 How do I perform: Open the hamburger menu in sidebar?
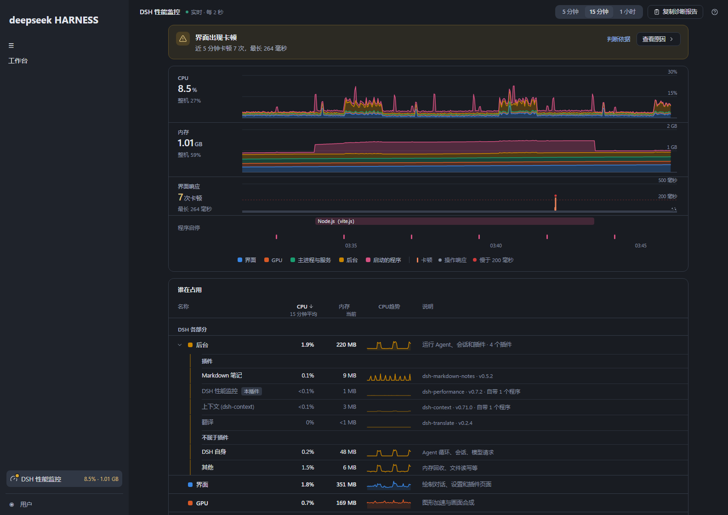[11, 46]
